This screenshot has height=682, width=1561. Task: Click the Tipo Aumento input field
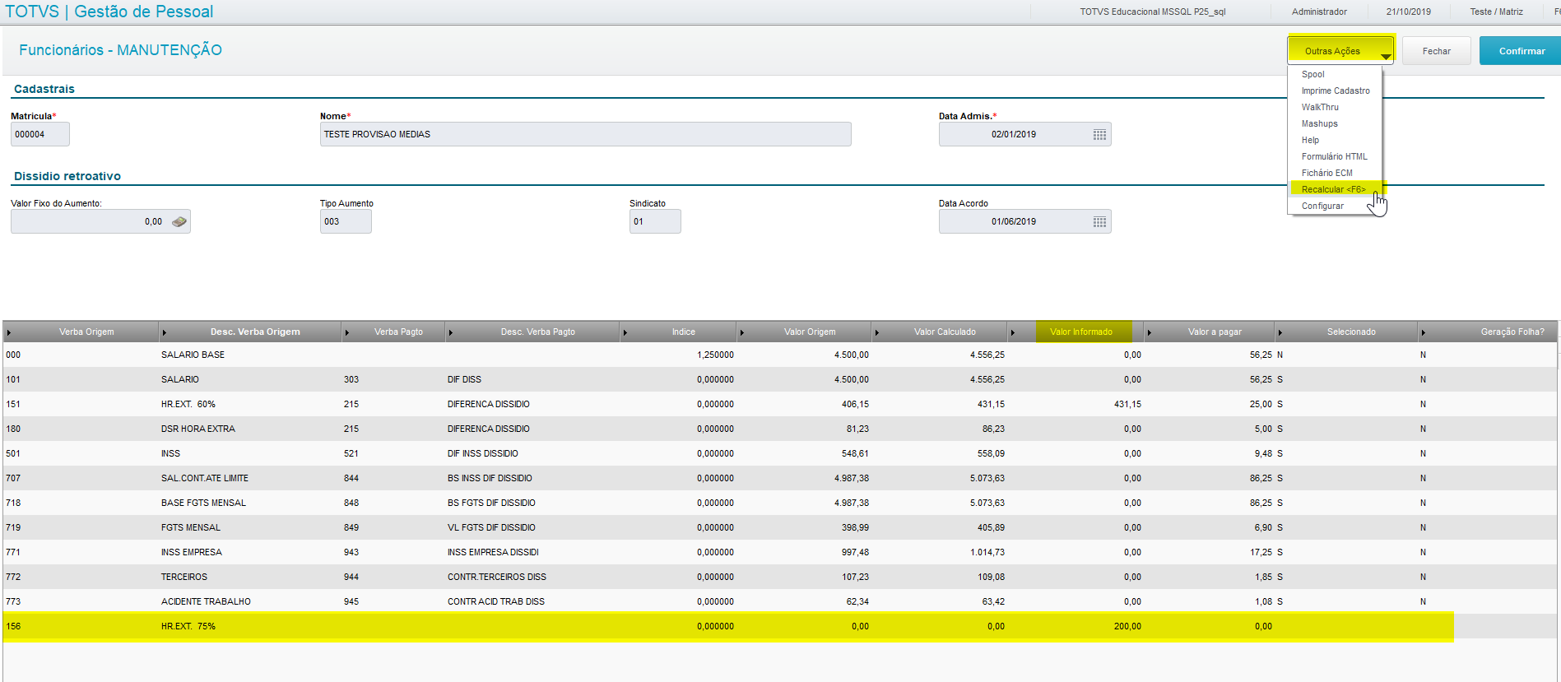tap(346, 221)
